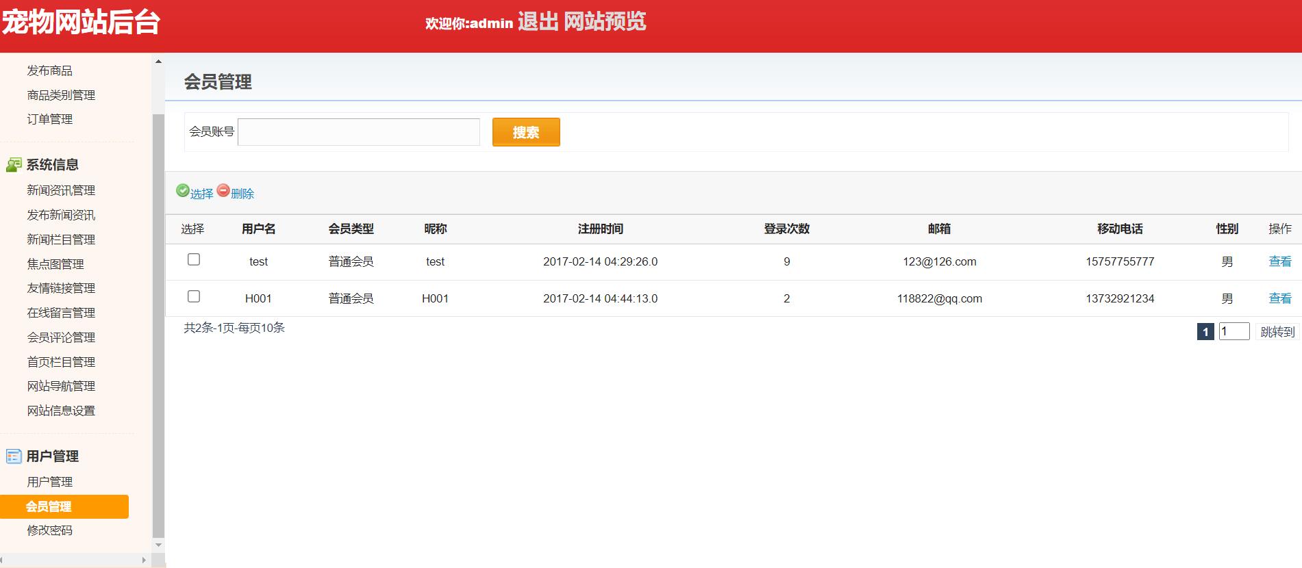Open 焦点图管理 in sidebar
The image size is (1302, 568).
pos(55,264)
